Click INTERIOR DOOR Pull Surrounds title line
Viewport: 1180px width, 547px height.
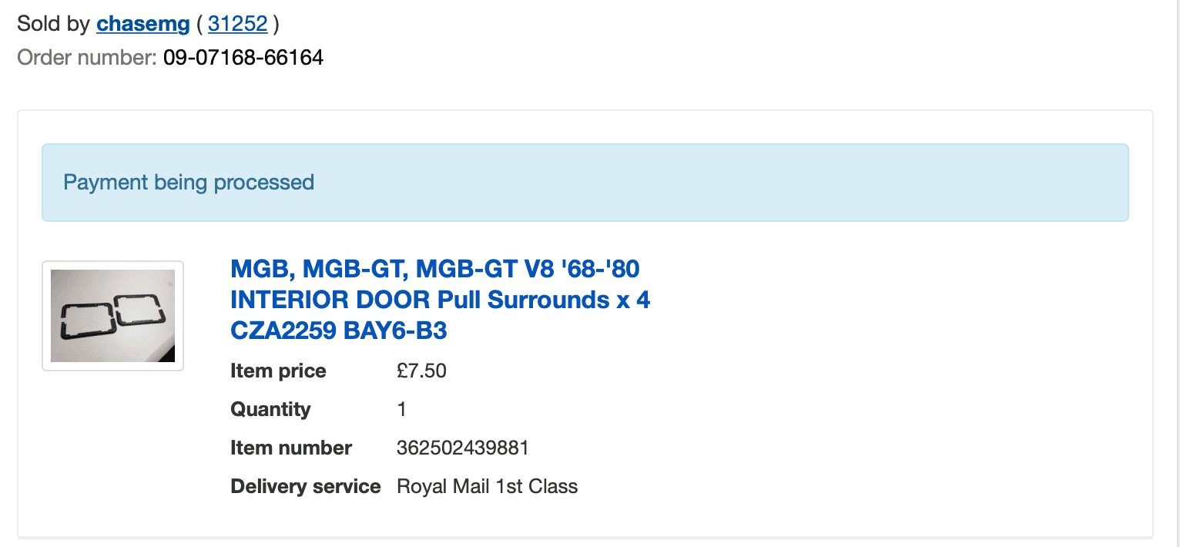point(440,300)
